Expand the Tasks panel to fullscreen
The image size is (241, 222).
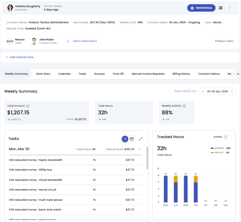click(x=141, y=139)
